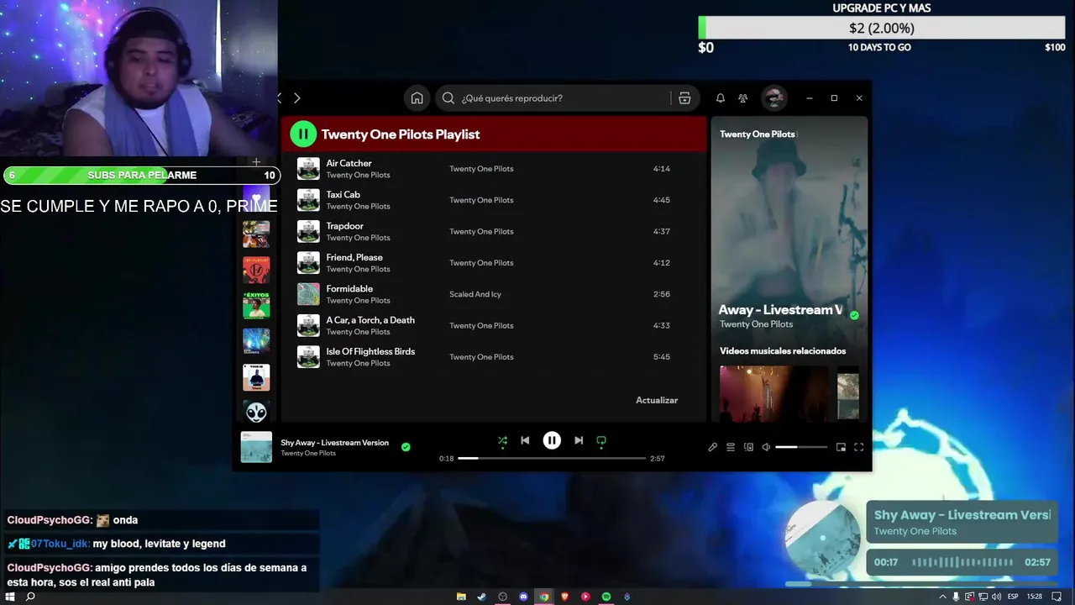Image resolution: width=1075 pixels, height=605 pixels.
Task: Switch to Google Chrome in the taskbar
Action: [544, 597]
